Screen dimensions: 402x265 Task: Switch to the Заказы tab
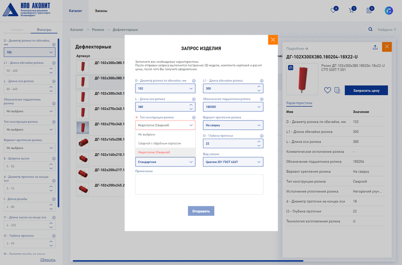[x=101, y=11]
